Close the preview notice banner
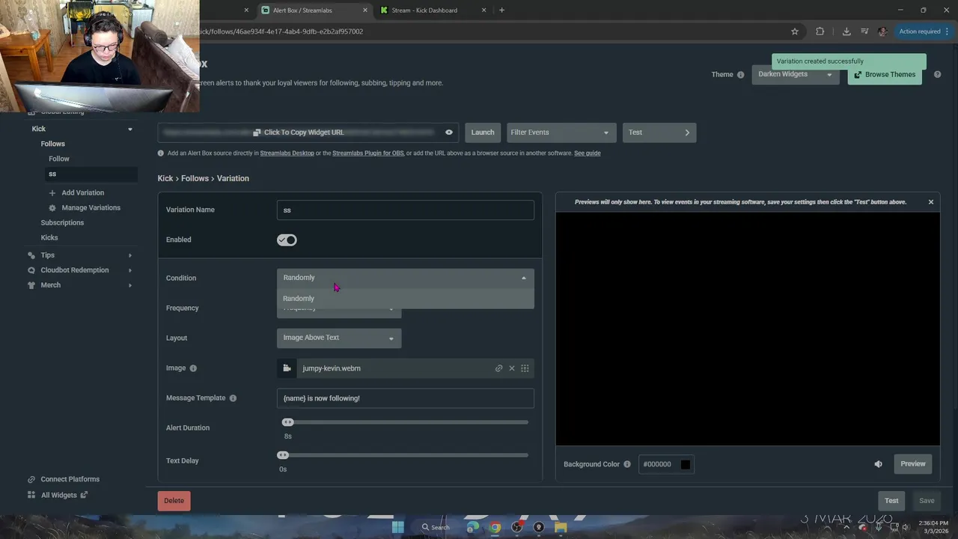Viewport: 958px width, 539px height. 931,202
